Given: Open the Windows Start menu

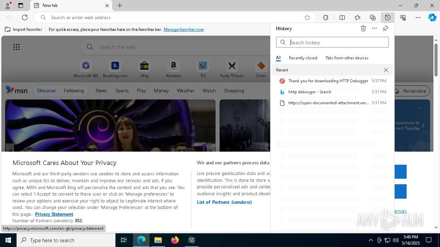Looking at the screenshot, I should click(8, 240).
